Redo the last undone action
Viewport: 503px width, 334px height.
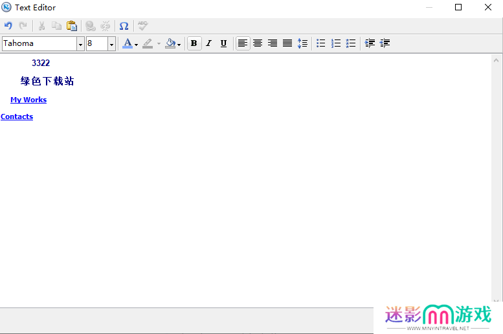(x=23, y=26)
